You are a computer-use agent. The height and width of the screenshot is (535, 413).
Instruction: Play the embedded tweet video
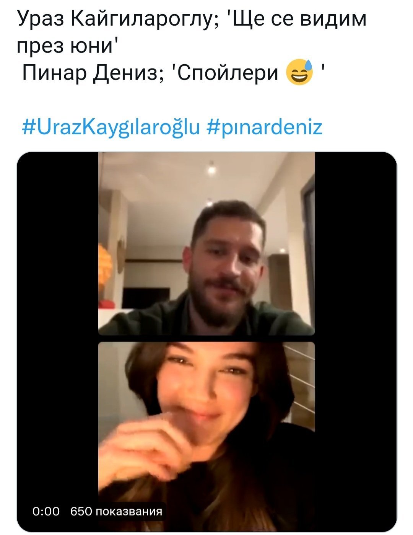pyautogui.click(x=206, y=342)
